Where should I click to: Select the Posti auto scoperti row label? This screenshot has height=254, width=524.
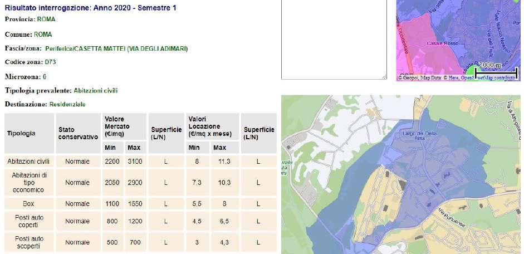pos(29,242)
